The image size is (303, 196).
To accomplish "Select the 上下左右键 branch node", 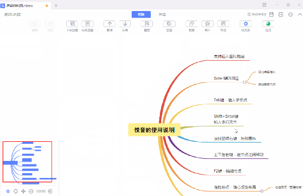I will point(239,154).
